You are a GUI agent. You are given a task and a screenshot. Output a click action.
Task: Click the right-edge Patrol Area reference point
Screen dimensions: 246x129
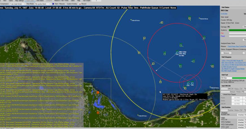[x=210, y=87]
